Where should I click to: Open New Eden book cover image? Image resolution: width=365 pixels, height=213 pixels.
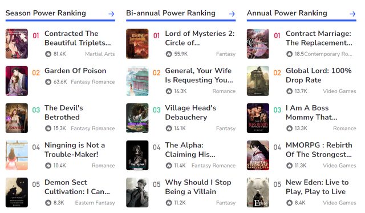click(258, 192)
